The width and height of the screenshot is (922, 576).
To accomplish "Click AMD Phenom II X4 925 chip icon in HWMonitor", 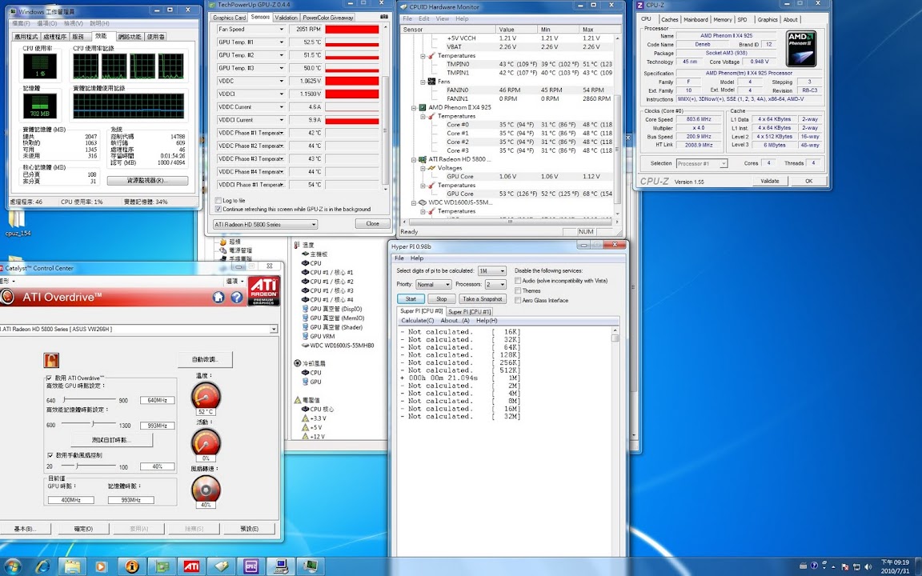I will pos(423,107).
